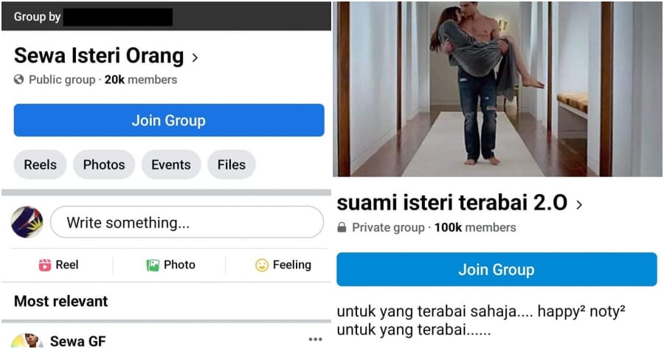Open the three-dot menu on Sewa GF post
This screenshot has height=349, width=664.
316,339
